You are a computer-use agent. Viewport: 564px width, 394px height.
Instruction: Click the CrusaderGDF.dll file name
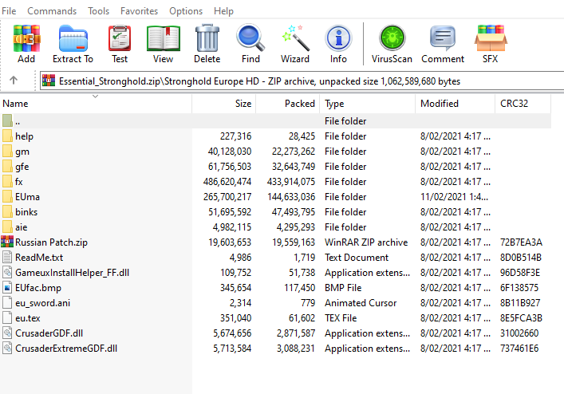click(x=49, y=333)
